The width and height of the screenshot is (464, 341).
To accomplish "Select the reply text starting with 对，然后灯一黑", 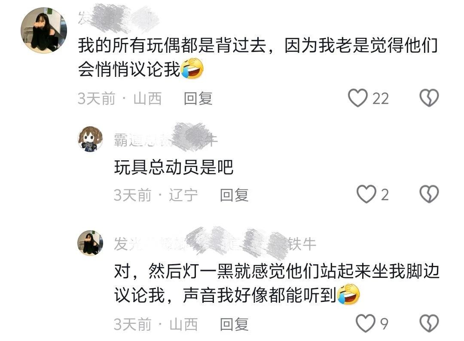I will pyautogui.click(x=277, y=283).
